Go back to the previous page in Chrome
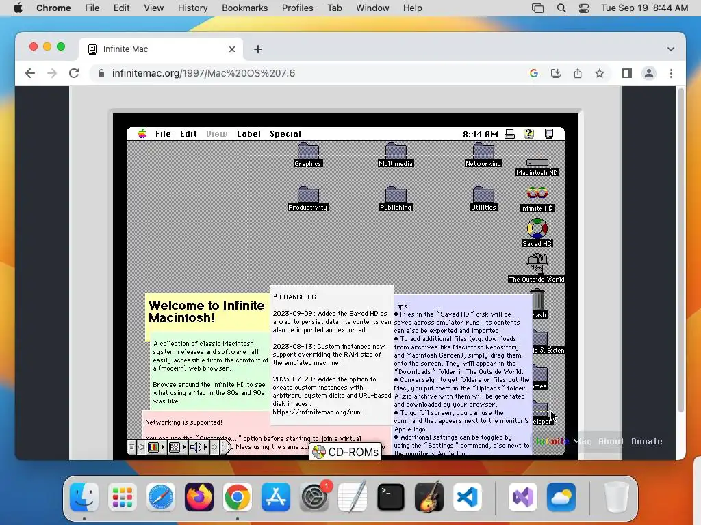701x525 pixels. (30, 73)
